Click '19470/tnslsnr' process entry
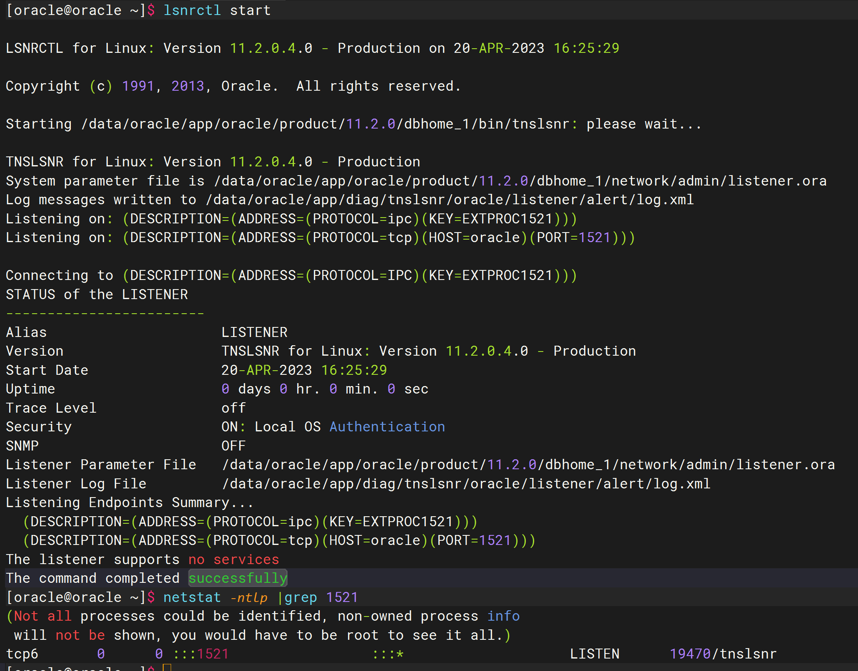858x671 pixels. click(723, 654)
